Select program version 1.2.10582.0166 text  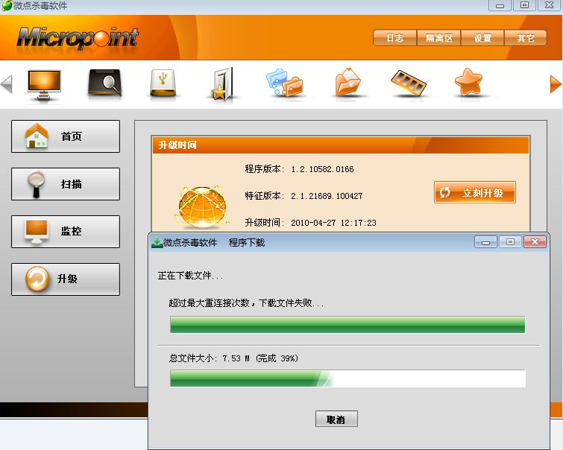pos(322,169)
